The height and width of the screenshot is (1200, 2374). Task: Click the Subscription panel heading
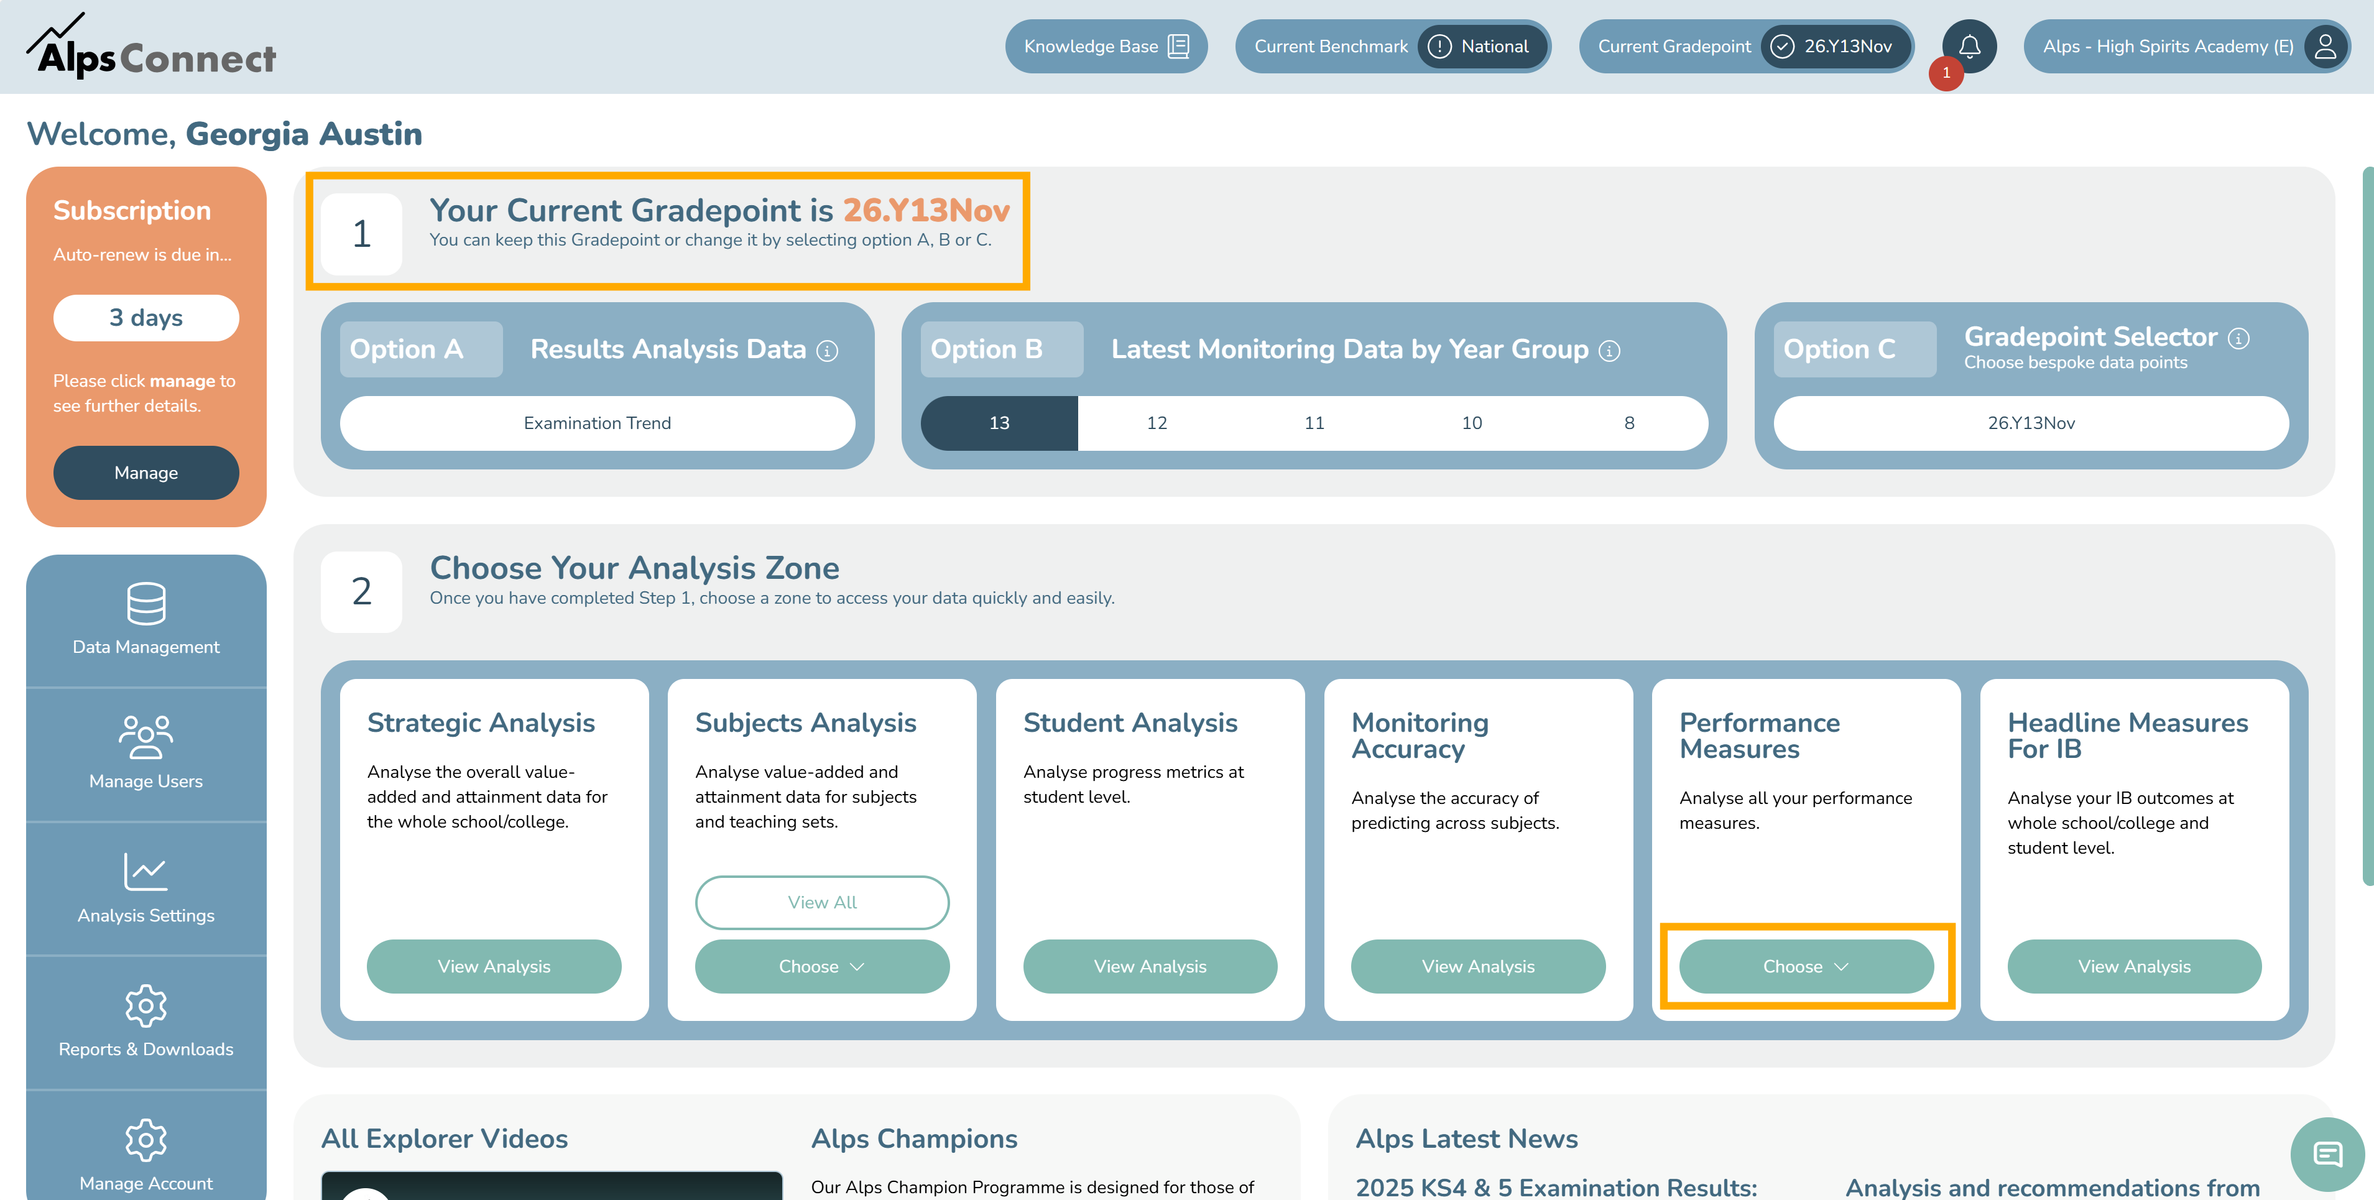[x=132, y=211]
